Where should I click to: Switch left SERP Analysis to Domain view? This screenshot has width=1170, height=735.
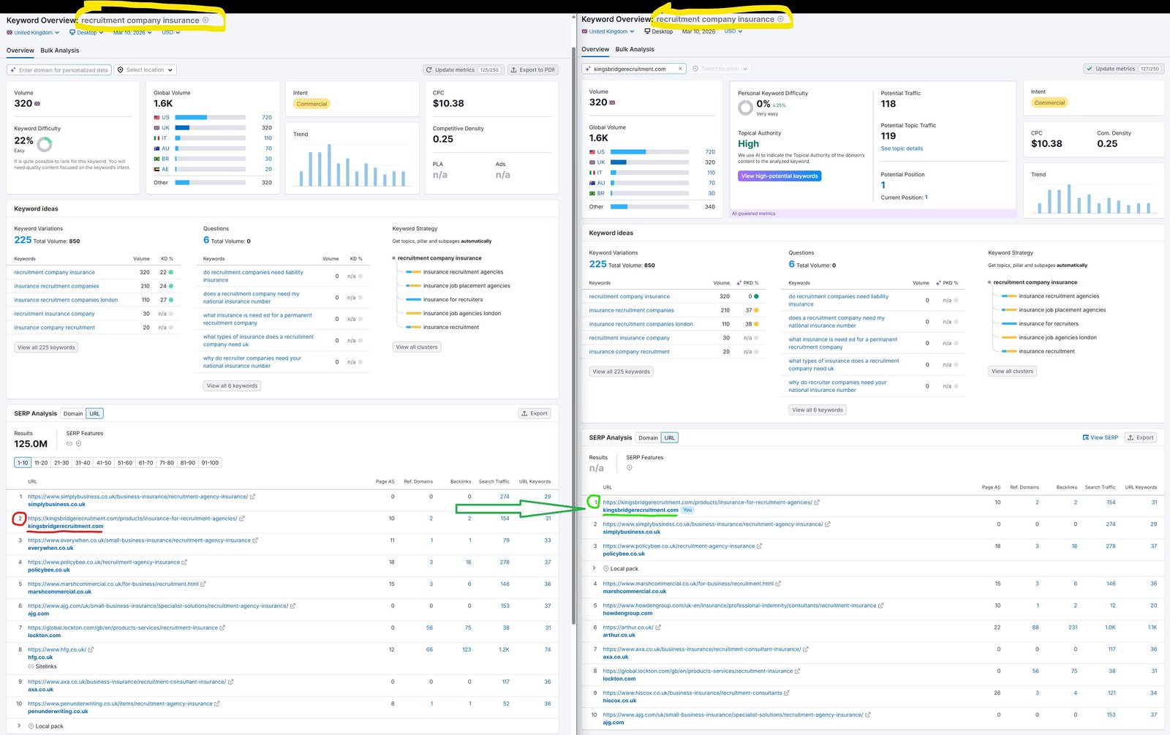click(73, 414)
